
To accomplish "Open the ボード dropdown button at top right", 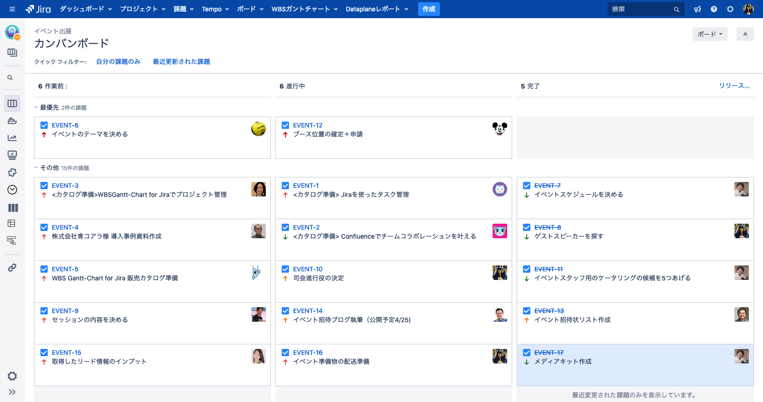I will pyautogui.click(x=710, y=34).
